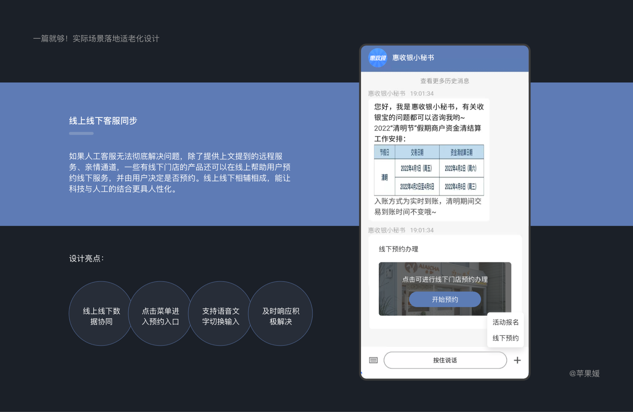Select the 线上线下数据协同 circle
This screenshot has height=412, width=633.
point(101,313)
